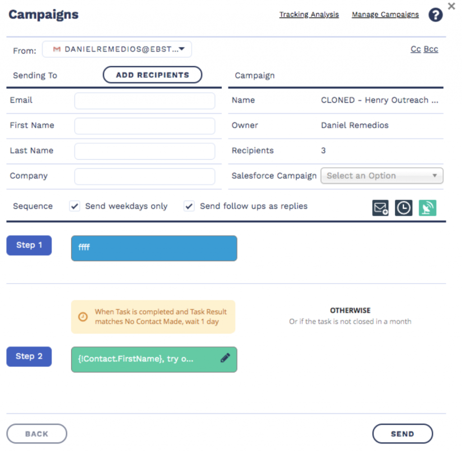Click the add email step icon

pyautogui.click(x=380, y=207)
